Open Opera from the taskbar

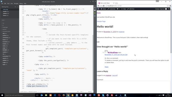pyautogui.click(x=59, y=95)
